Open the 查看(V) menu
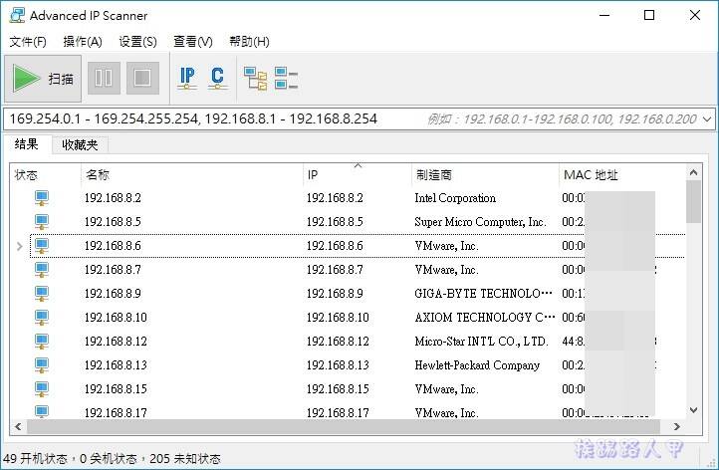Image resolution: width=719 pixels, height=470 pixels. tap(193, 42)
